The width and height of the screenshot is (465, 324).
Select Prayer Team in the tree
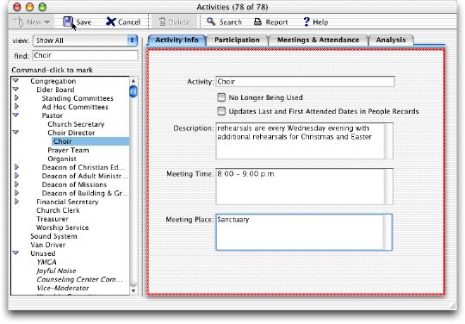68,150
